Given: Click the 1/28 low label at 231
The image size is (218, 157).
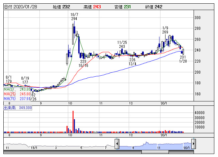Looking at the screenshot, I should point(183,59).
